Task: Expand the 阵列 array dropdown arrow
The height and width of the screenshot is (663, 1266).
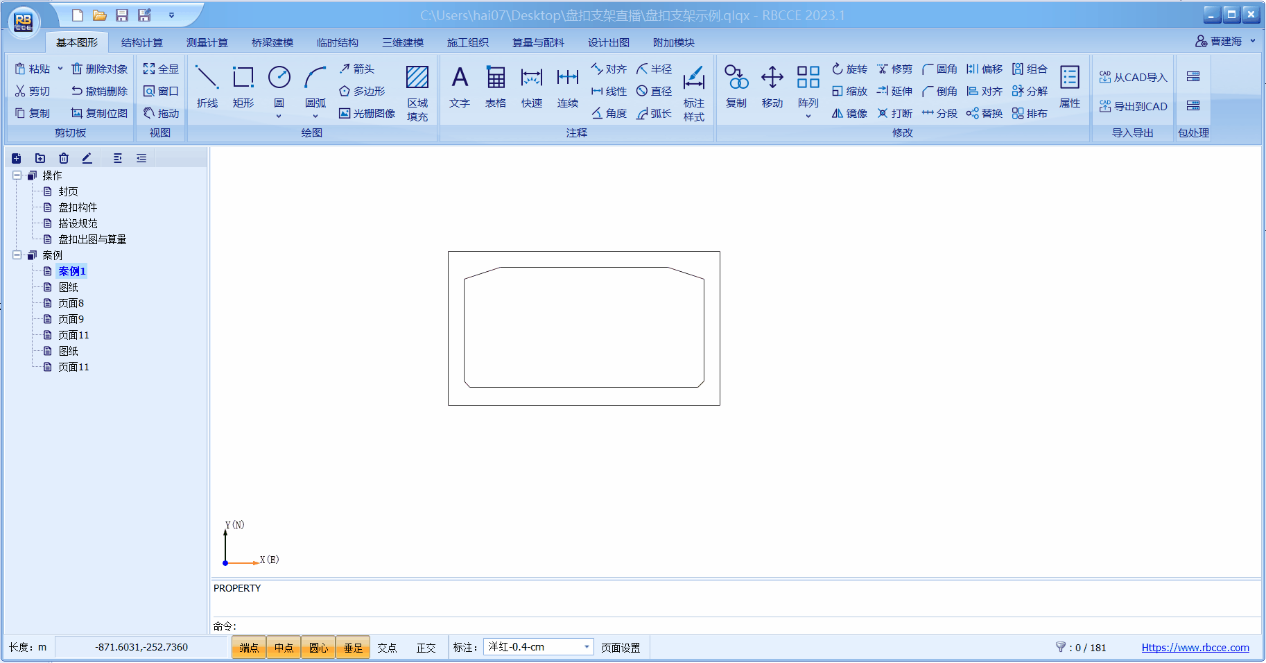Action: 808,117
